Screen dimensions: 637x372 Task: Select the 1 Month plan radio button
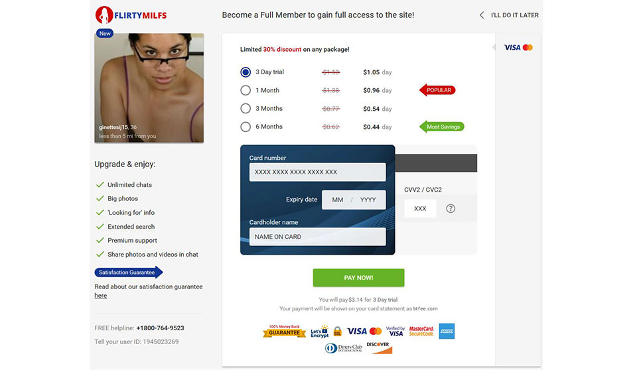(246, 90)
